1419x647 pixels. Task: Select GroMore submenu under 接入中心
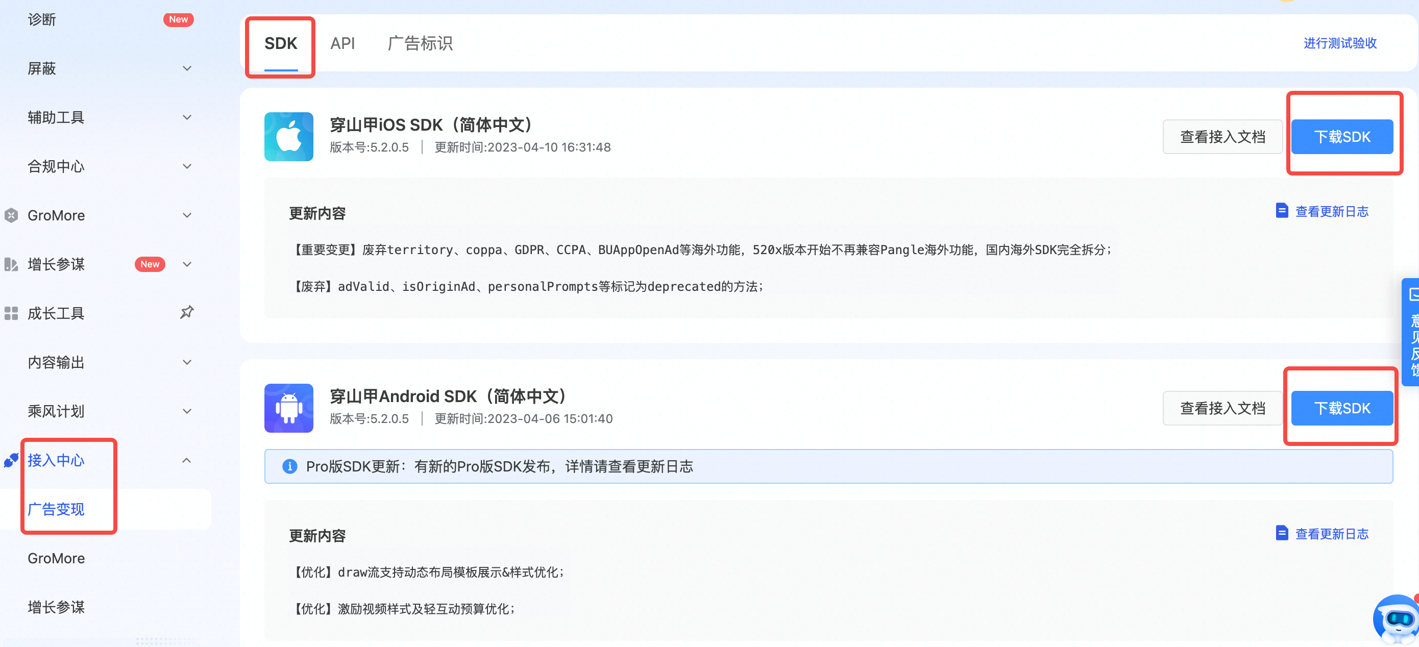[56, 558]
